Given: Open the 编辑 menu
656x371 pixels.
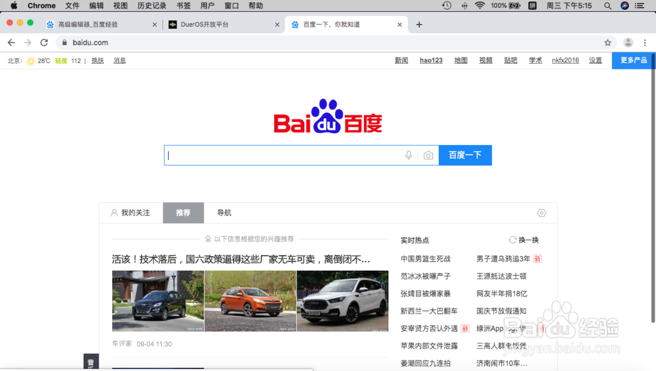Looking at the screenshot, I should (x=96, y=5).
